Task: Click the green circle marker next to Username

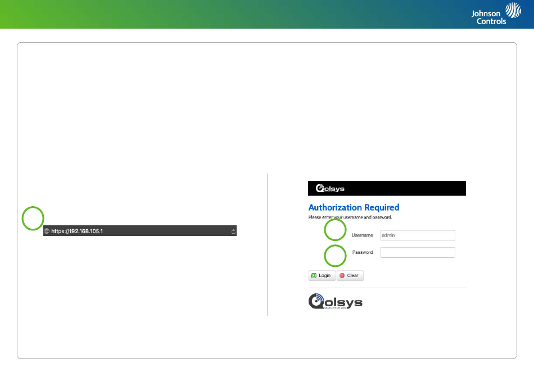Action: pyautogui.click(x=336, y=231)
